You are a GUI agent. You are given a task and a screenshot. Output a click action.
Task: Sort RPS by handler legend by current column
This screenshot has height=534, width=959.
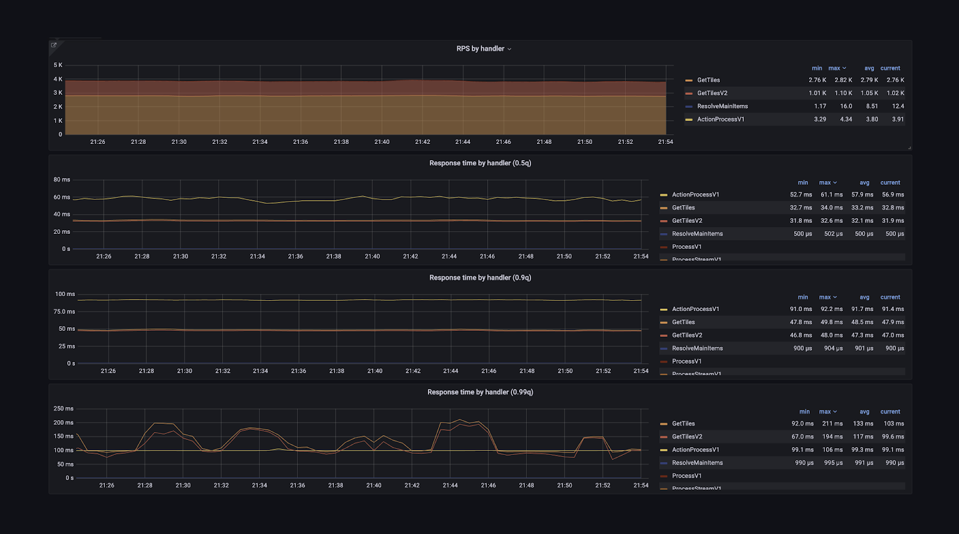pos(890,68)
